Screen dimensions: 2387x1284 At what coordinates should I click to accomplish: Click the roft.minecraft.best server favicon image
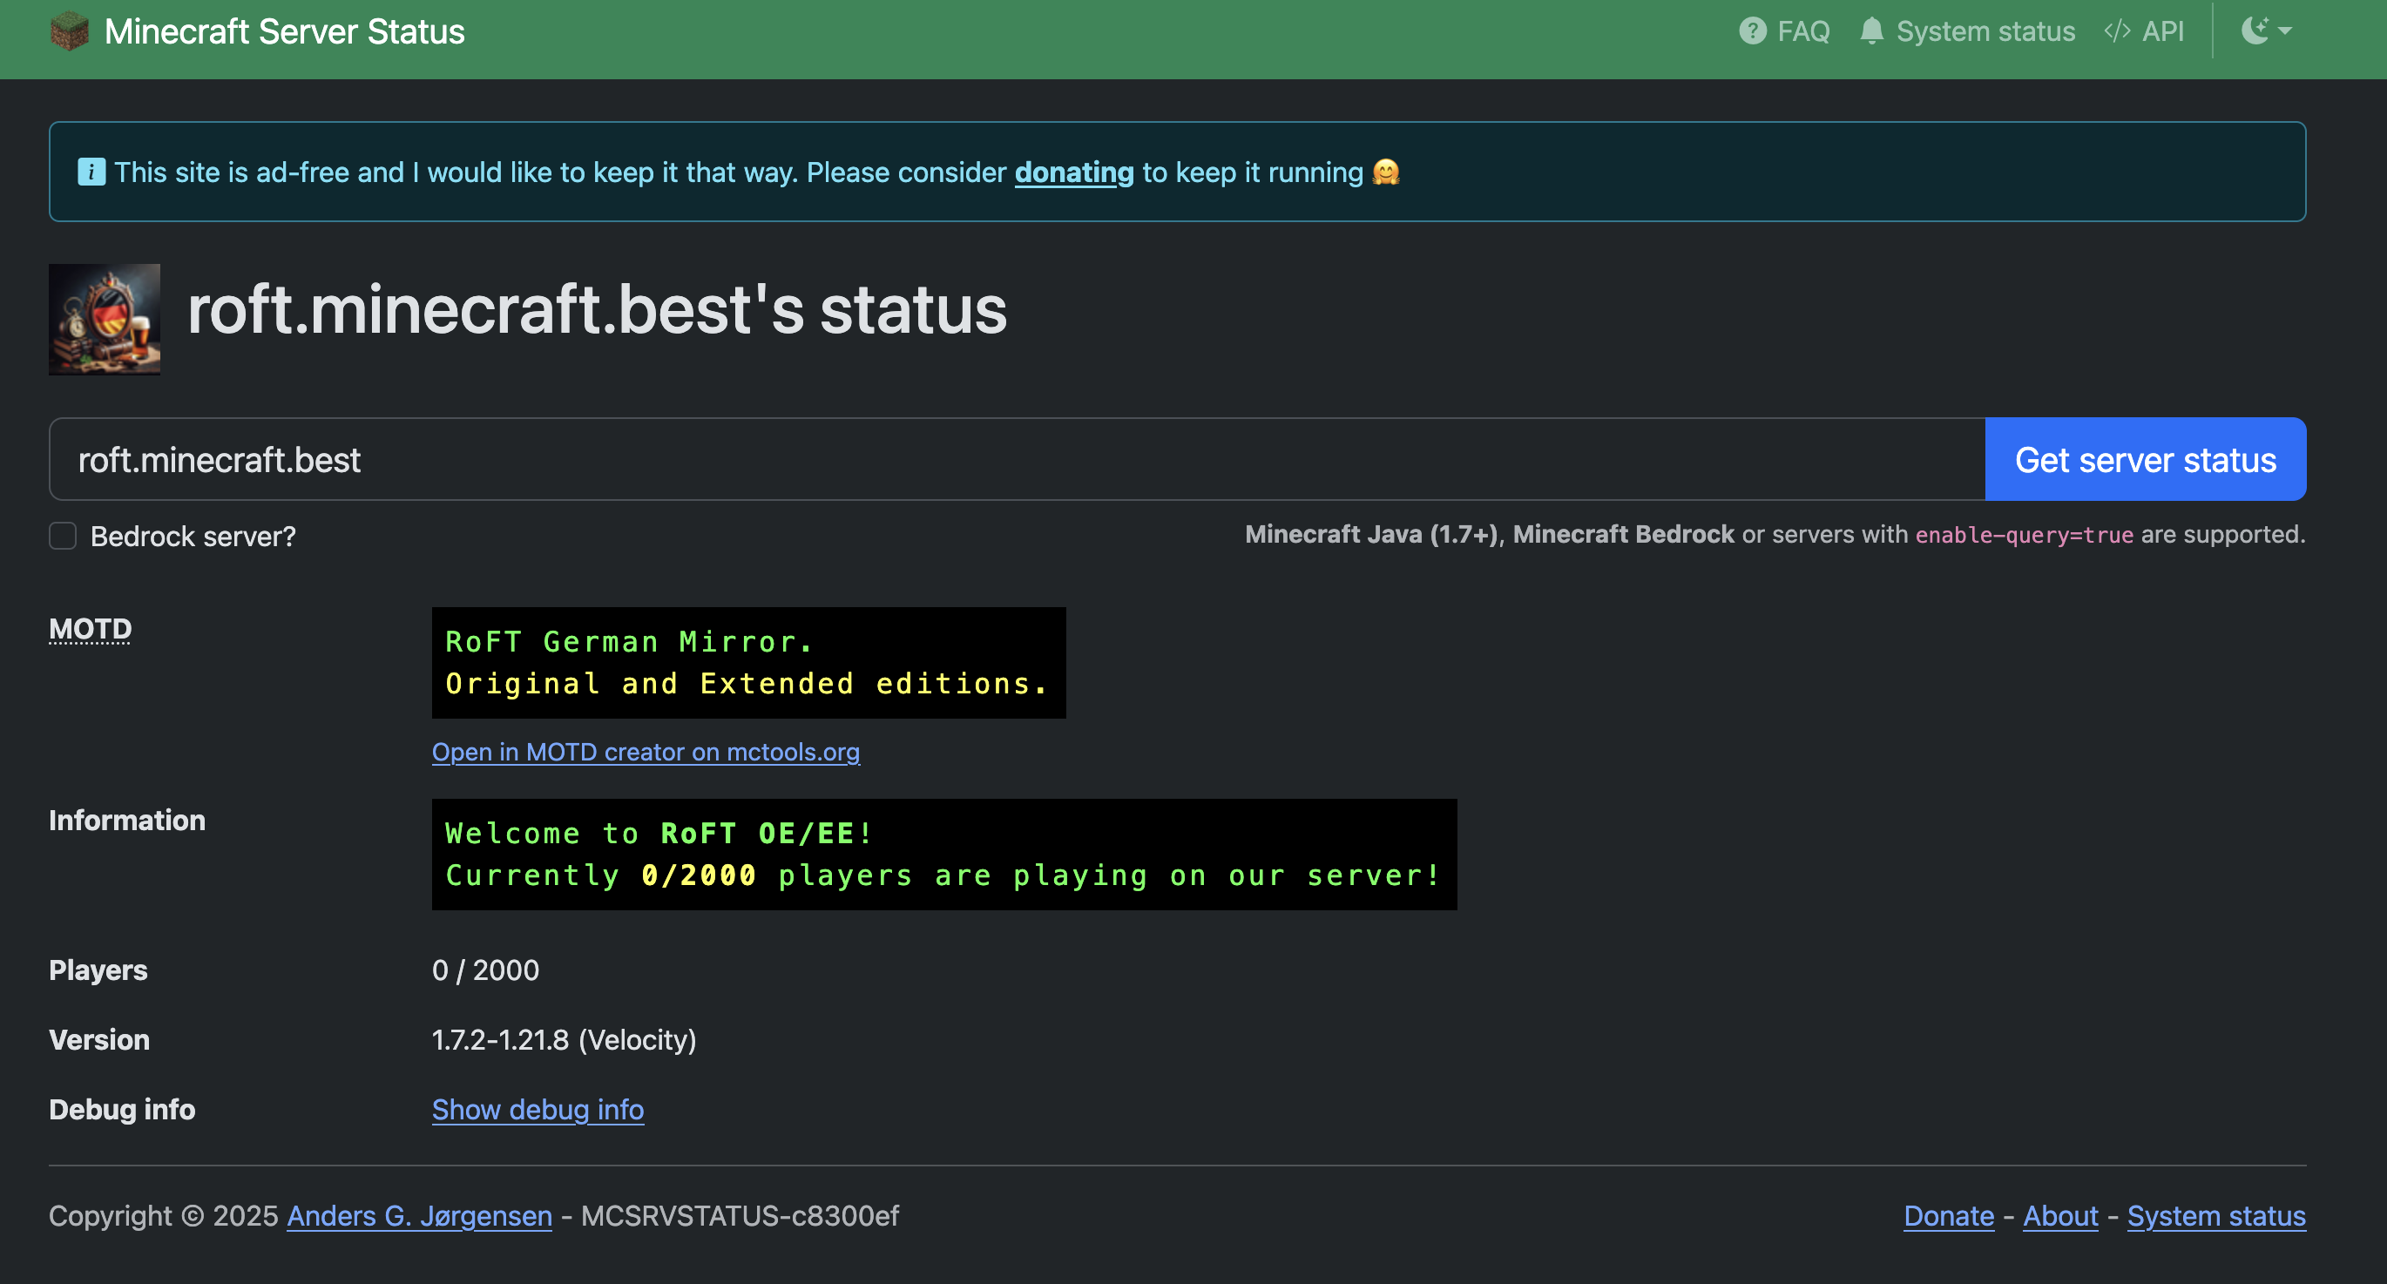pyautogui.click(x=105, y=320)
